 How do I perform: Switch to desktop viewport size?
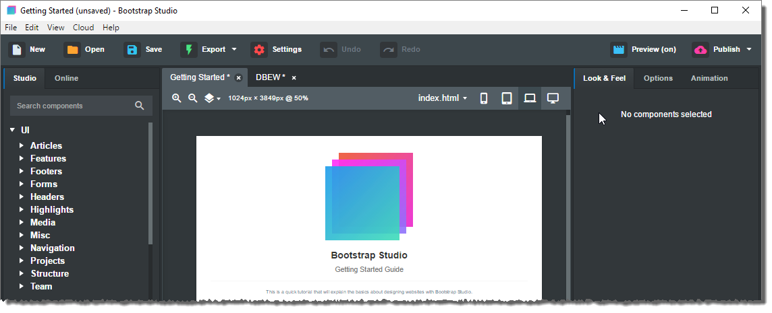pos(553,98)
